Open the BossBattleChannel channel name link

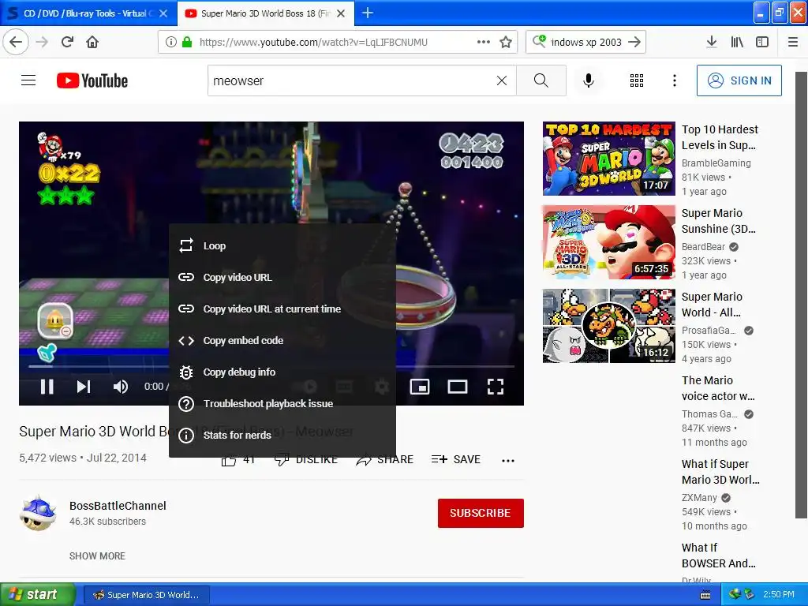pyautogui.click(x=118, y=506)
